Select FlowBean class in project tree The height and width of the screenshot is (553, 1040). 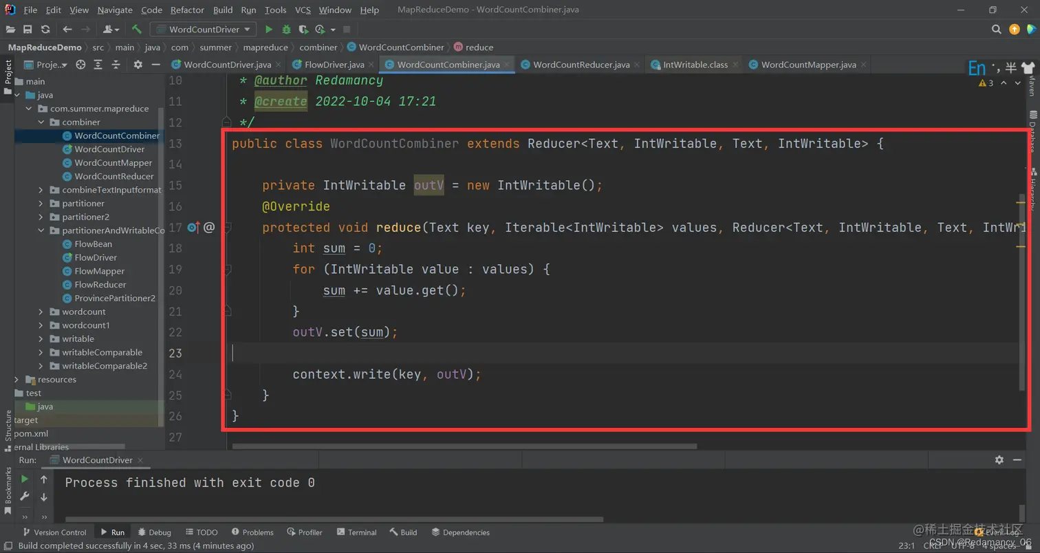(x=87, y=244)
